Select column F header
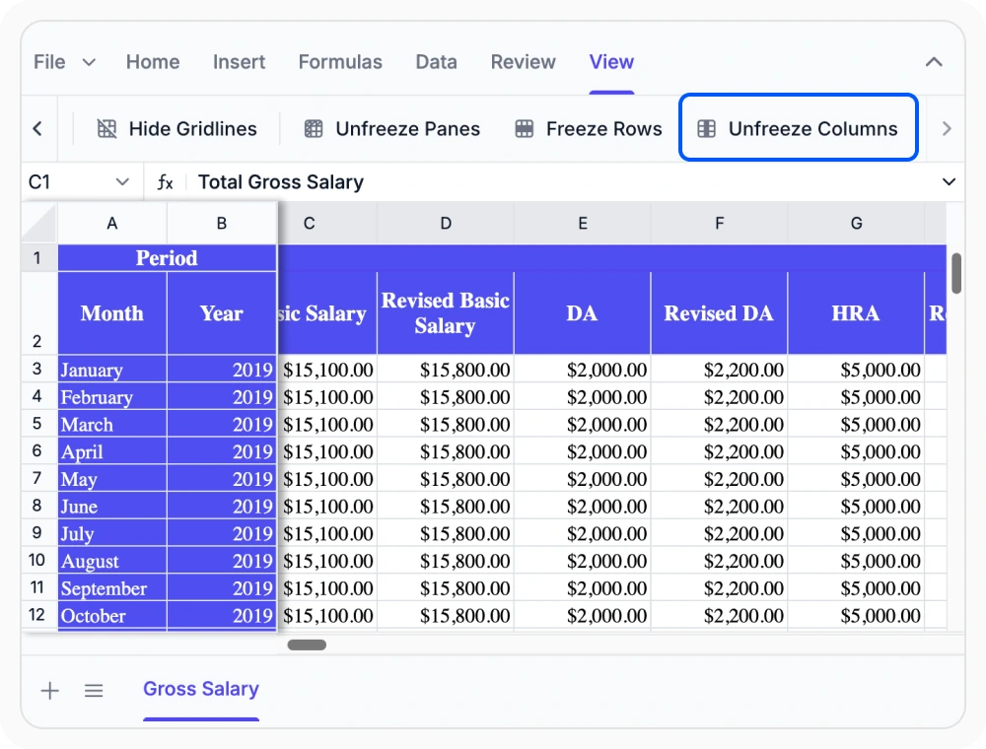The height and width of the screenshot is (749, 986). [x=720, y=224]
